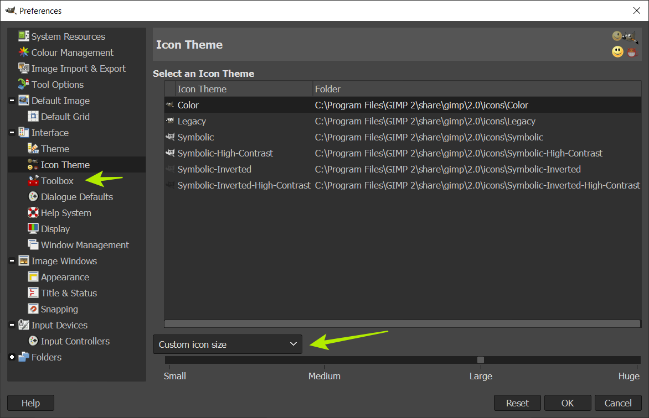Click the Help button
Viewport: 649px width, 418px height.
click(x=30, y=403)
